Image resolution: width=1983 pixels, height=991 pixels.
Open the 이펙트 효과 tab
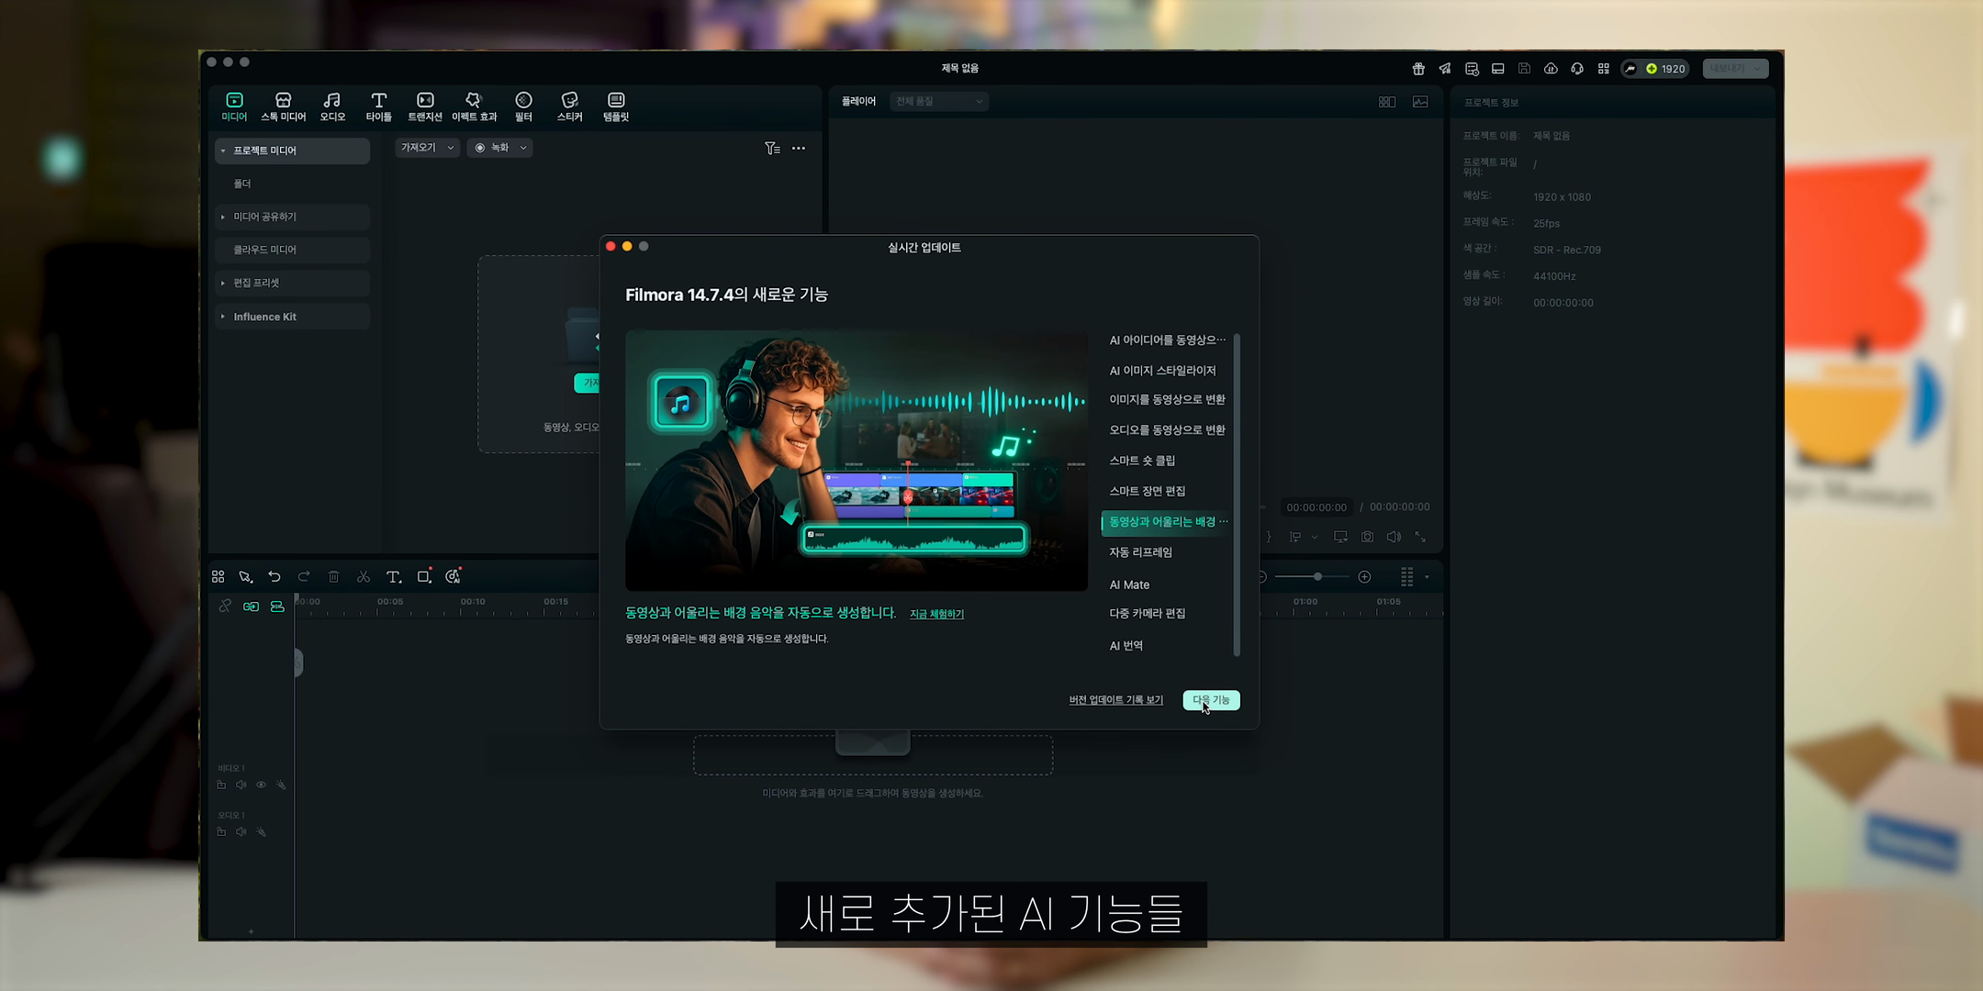pos(474,106)
